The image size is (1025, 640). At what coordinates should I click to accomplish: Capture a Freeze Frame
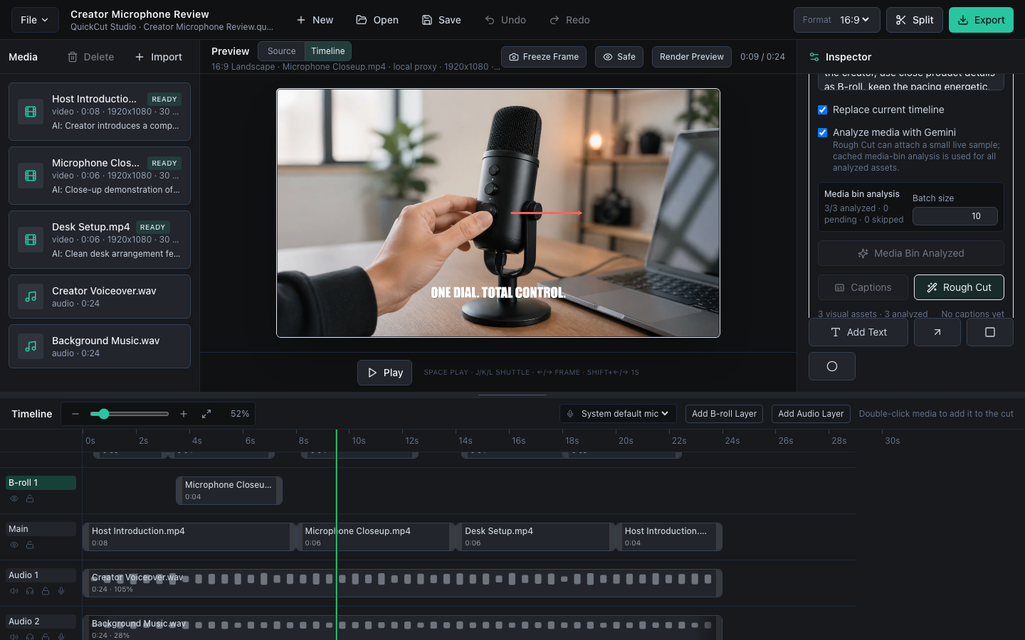pyautogui.click(x=544, y=57)
